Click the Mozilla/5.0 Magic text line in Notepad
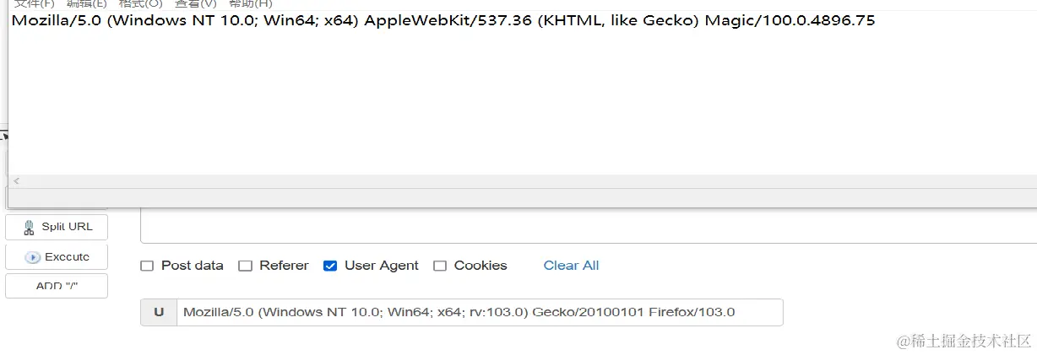 tap(442, 21)
